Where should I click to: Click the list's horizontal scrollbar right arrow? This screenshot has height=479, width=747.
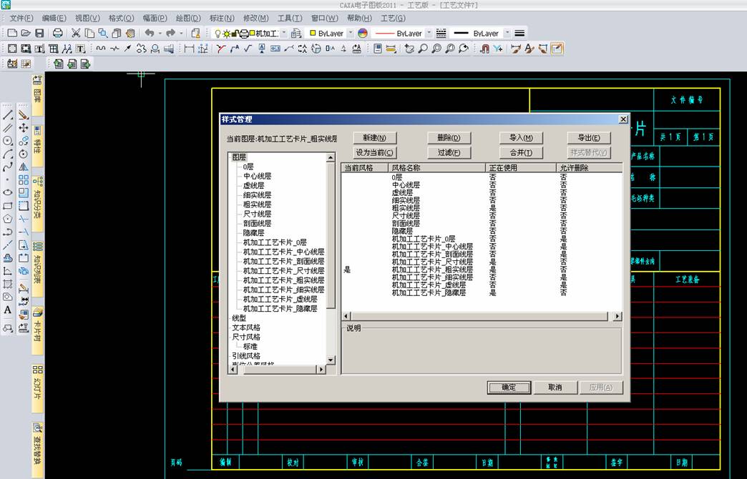617,316
